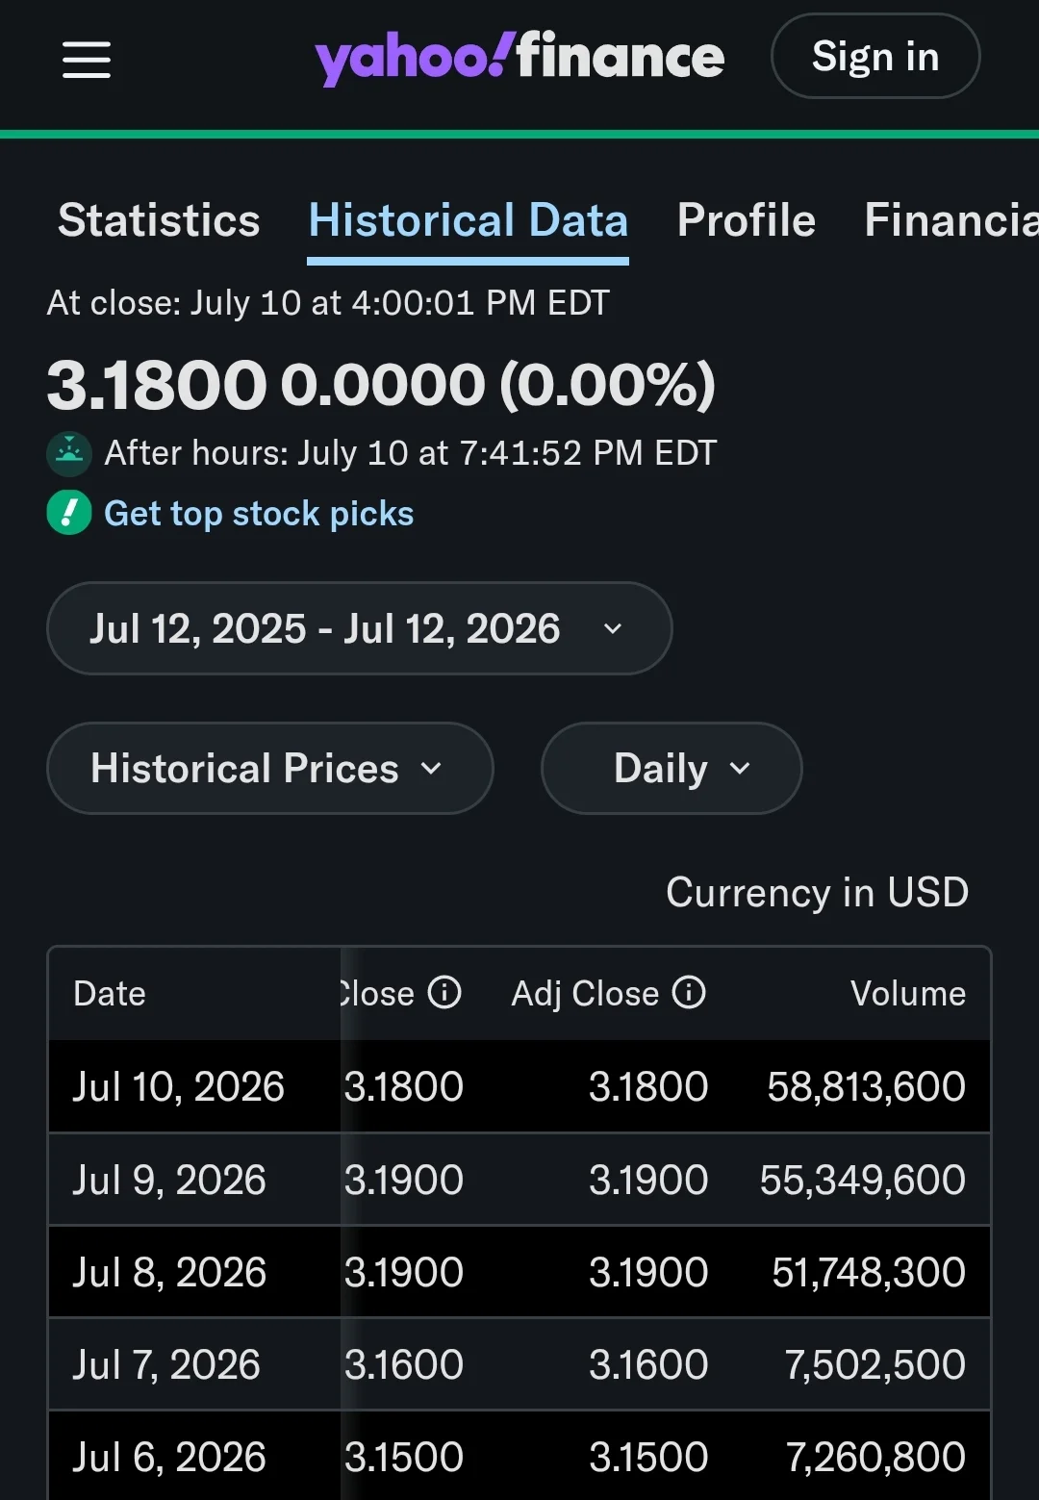Switch to the Profile tab

point(747,221)
